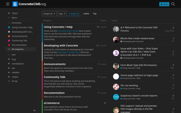Open the Announcements category heading

tap(55, 64)
